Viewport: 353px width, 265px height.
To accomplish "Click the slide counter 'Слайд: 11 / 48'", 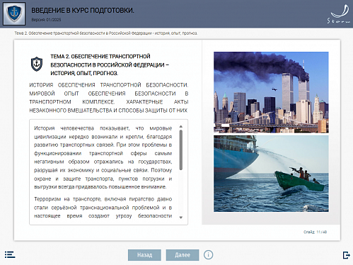I will tap(315, 232).
